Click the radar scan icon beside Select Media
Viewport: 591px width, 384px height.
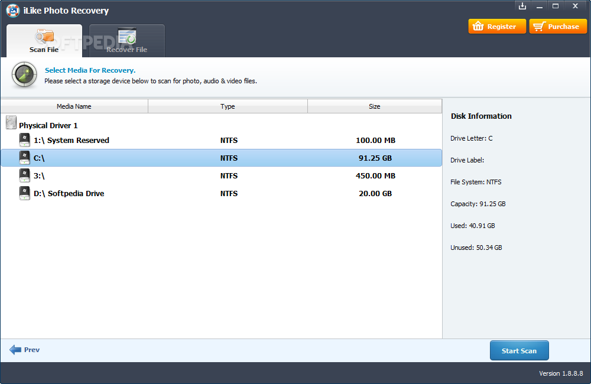[x=24, y=74]
